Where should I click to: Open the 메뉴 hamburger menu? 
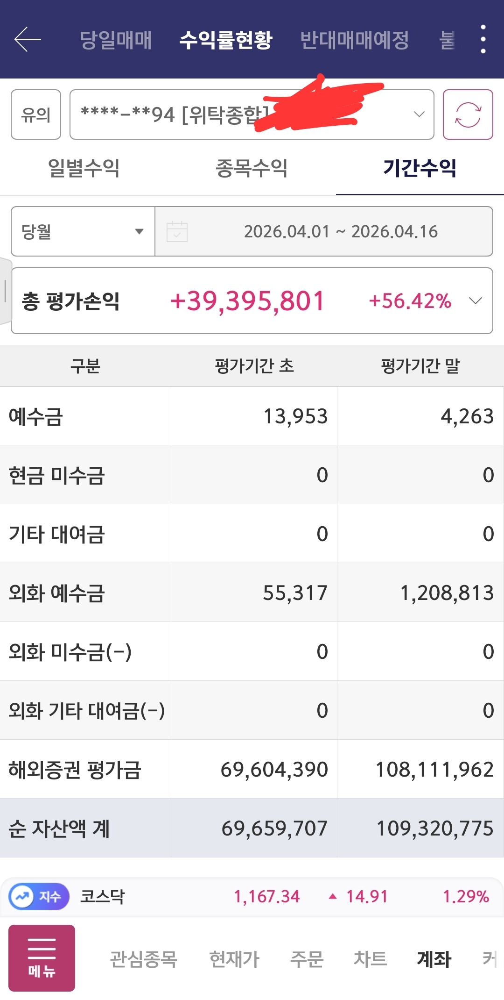pos(42,958)
